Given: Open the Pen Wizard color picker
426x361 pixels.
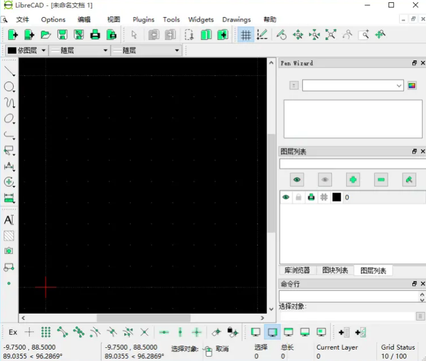Looking at the screenshot, I should (412, 85).
